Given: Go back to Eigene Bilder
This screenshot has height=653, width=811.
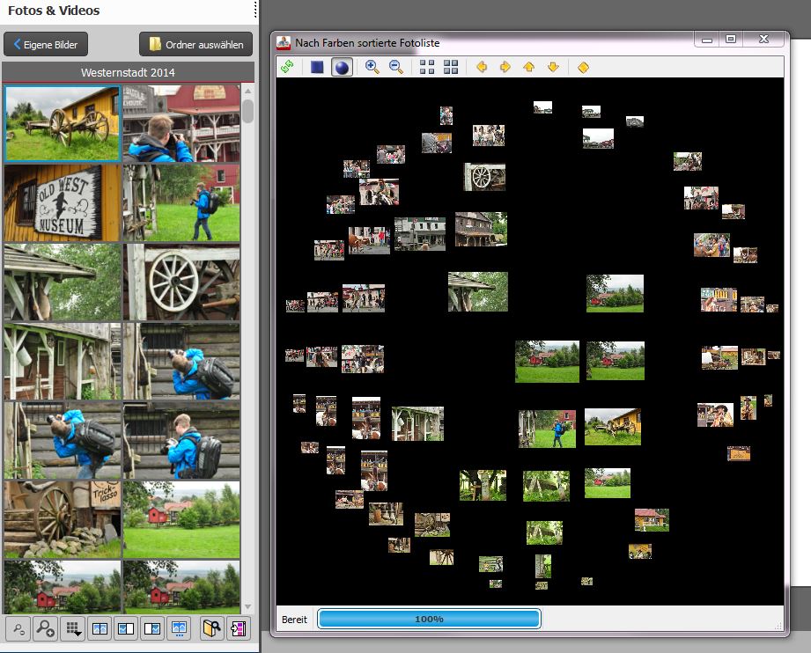Looking at the screenshot, I should [46, 44].
